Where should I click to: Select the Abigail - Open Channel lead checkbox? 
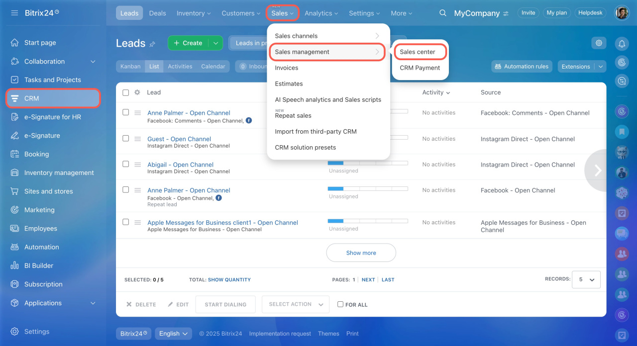coord(125,164)
